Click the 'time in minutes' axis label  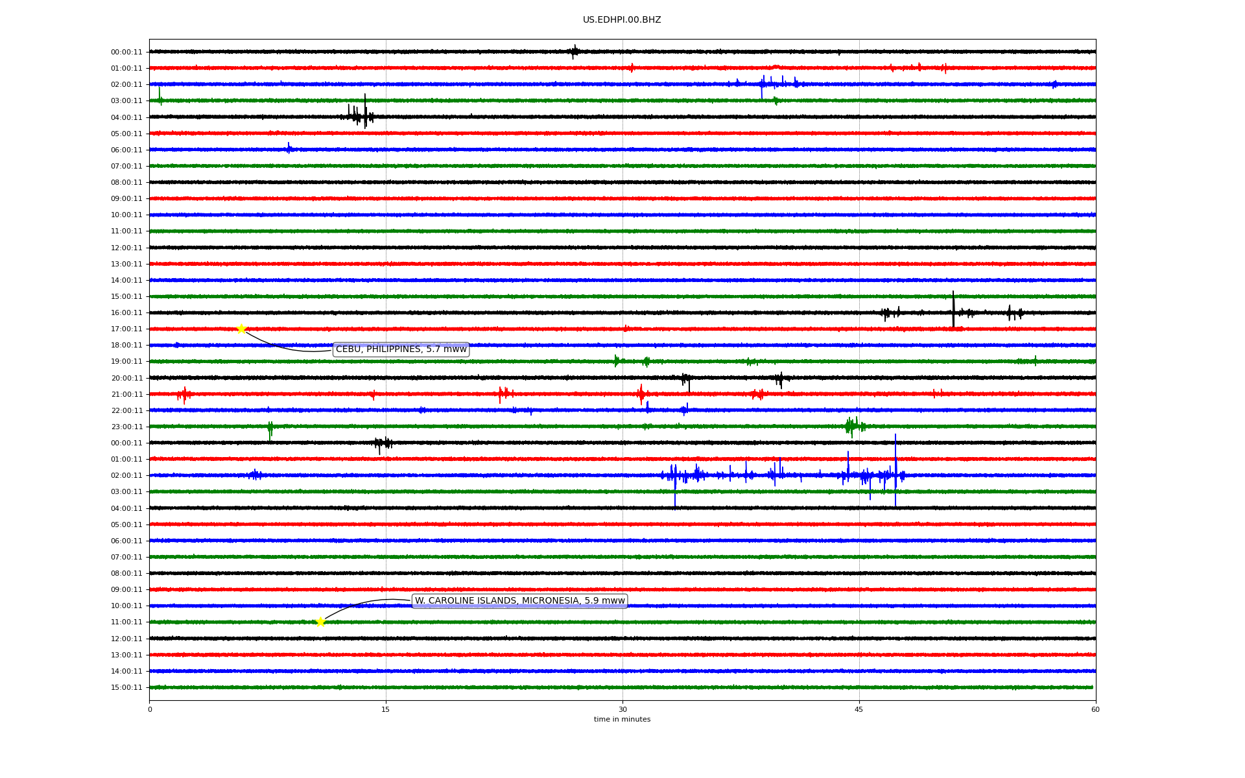coord(621,719)
